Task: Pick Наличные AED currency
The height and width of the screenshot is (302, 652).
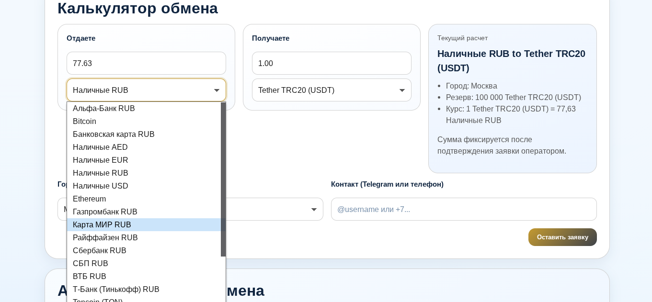Action: [x=100, y=147]
